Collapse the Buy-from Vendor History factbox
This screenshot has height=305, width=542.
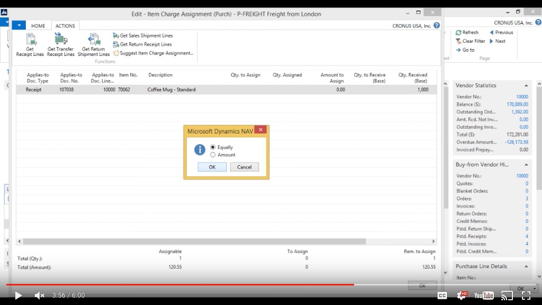click(526, 165)
